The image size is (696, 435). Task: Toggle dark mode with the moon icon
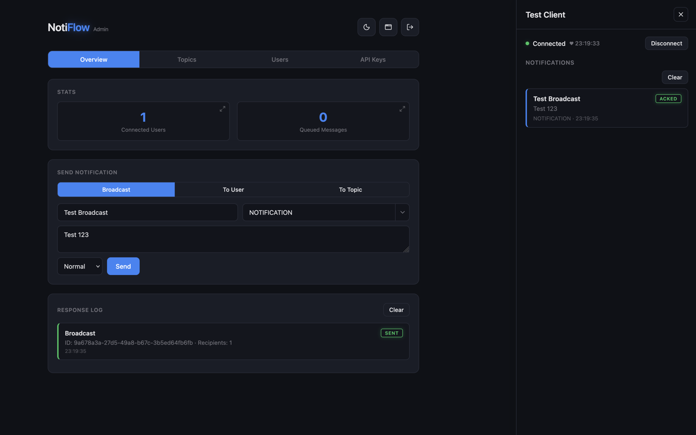click(x=366, y=27)
